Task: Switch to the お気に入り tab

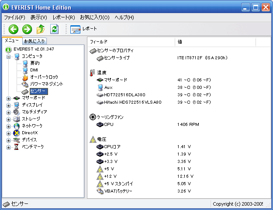Action: [35, 41]
